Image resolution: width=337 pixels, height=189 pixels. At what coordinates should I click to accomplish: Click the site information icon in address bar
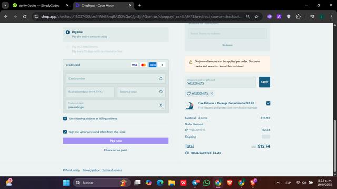pos(36,16)
